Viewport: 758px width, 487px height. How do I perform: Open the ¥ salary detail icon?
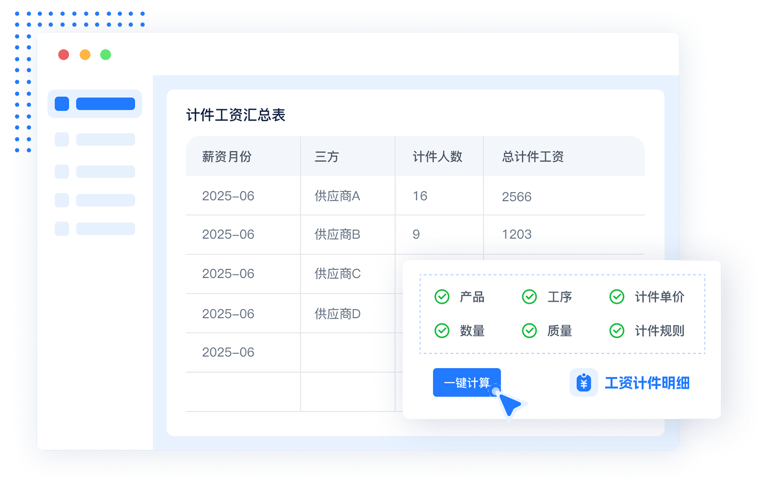583,384
